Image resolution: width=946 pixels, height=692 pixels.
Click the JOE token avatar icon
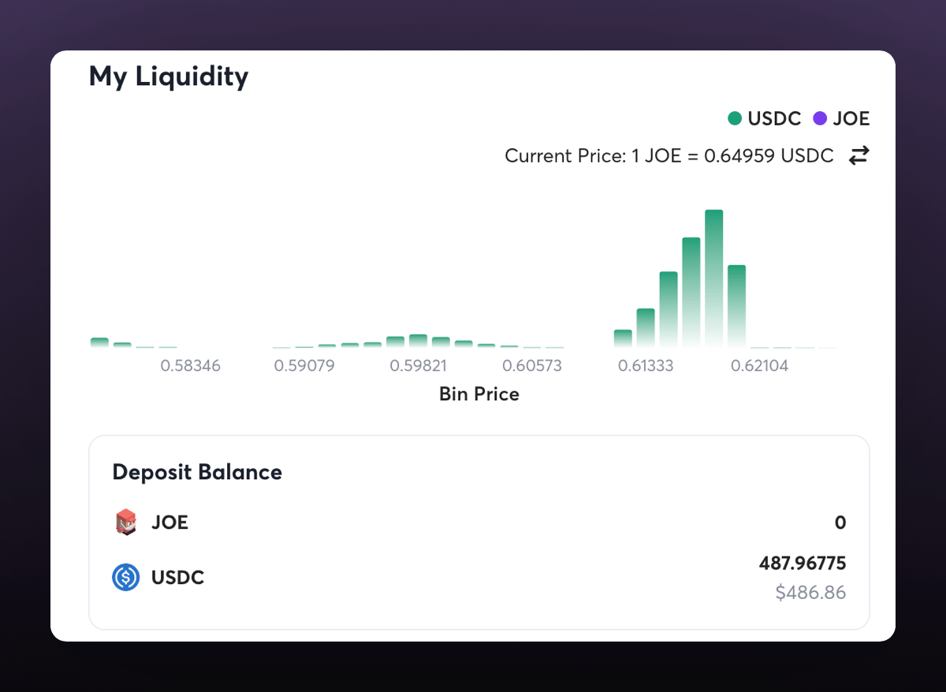pyautogui.click(x=125, y=522)
